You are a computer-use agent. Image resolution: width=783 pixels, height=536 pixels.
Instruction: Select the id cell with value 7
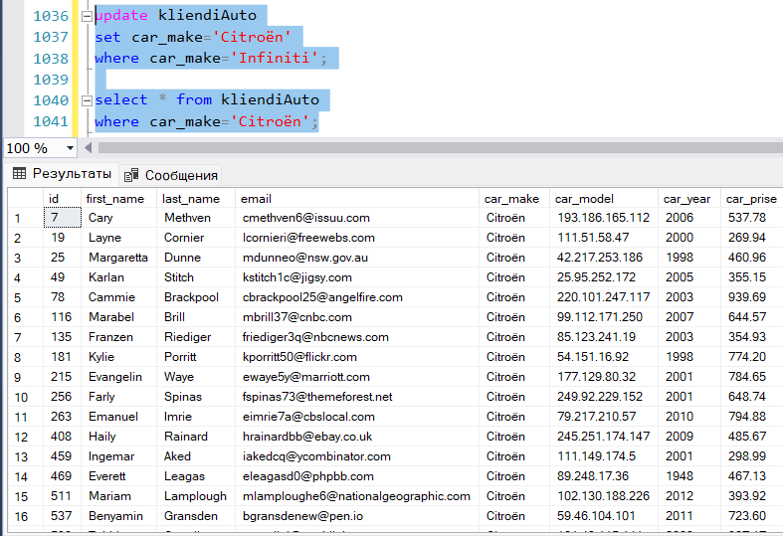click(63, 218)
